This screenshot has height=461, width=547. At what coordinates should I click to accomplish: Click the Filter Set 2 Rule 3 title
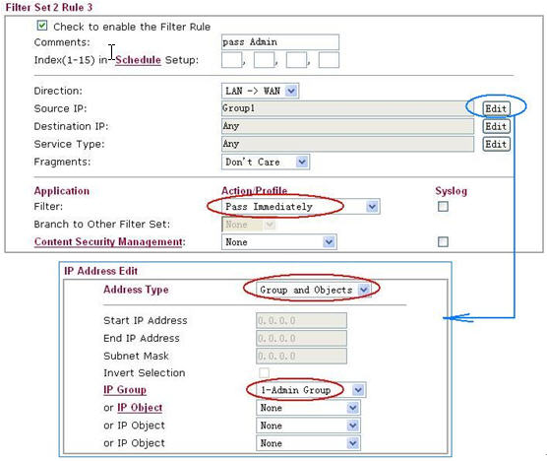(49, 7)
